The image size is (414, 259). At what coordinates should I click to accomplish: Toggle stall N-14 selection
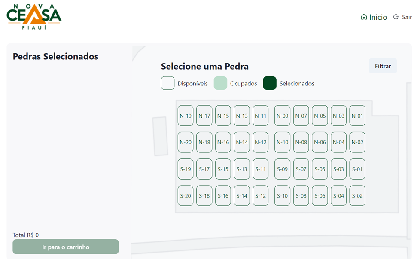242,142
